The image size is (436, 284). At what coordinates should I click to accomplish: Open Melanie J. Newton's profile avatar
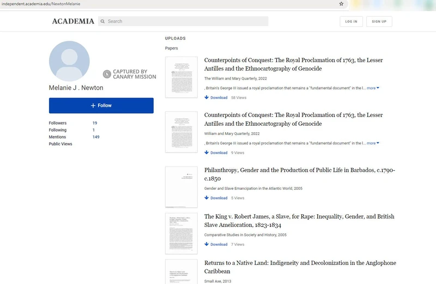69,61
